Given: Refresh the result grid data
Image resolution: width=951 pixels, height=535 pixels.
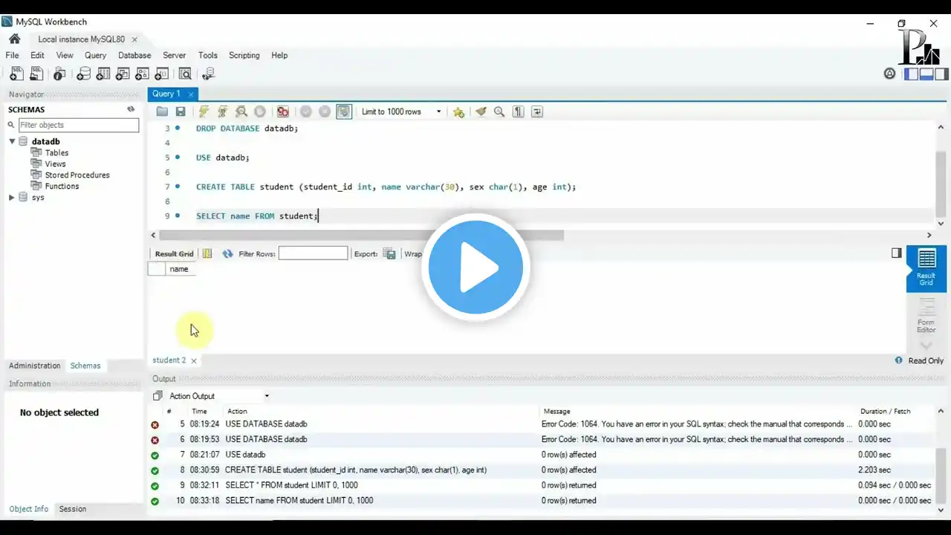Looking at the screenshot, I should click(x=227, y=253).
